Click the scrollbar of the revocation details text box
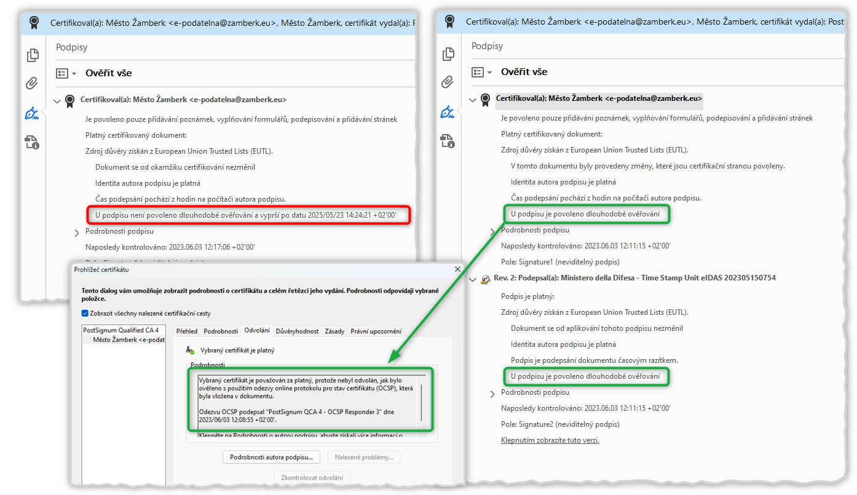Image resolution: width=857 pixels, height=495 pixels. [x=422, y=403]
